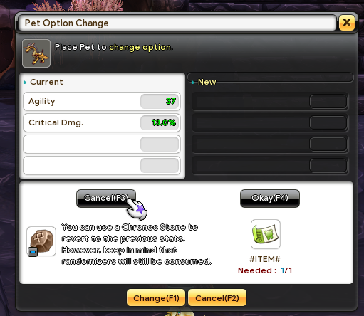Click the golden dragon pet slot icon

[36, 53]
